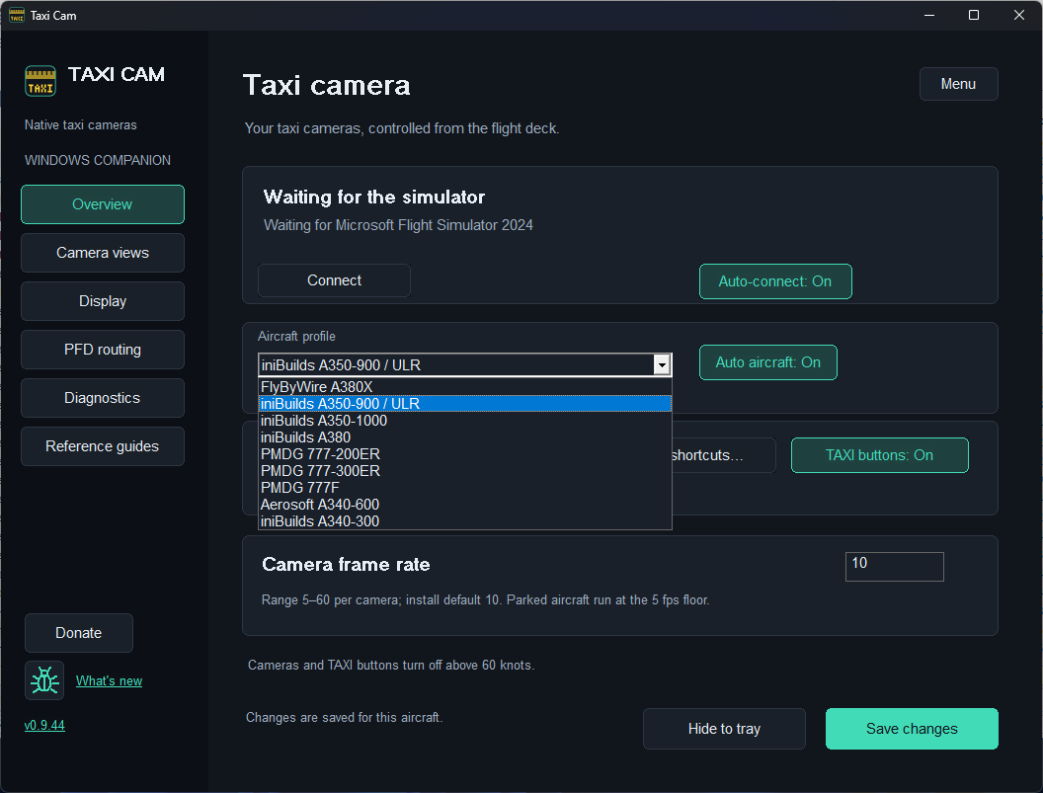This screenshot has height=793, width=1043.
Task: Pick Aerosoft A340-600 profile
Action: (x=464, y=505)
